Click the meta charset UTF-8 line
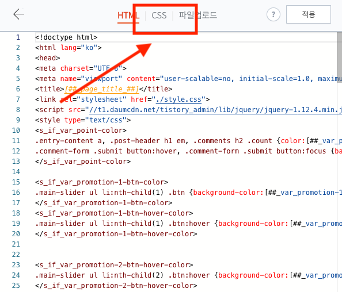Image resolution: width=342 pixels, height=292 pixels. [81, 68]
